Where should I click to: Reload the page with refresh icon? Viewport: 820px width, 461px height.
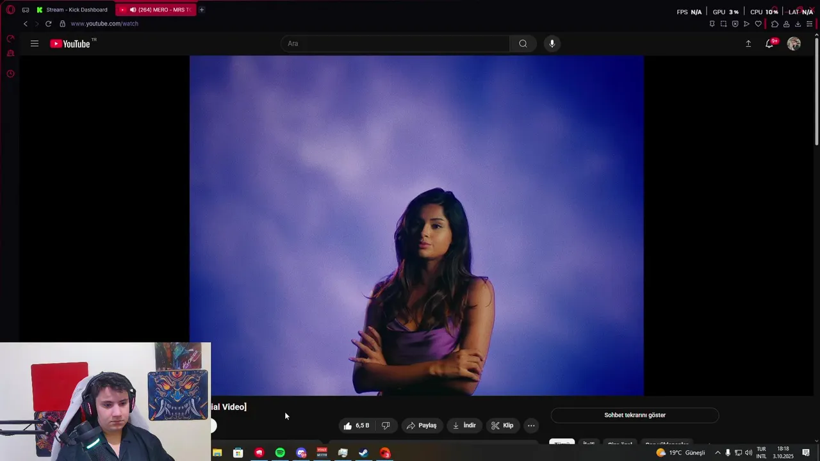(x=48, y=24)
